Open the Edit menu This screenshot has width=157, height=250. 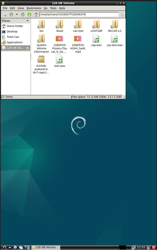(12, 8)
